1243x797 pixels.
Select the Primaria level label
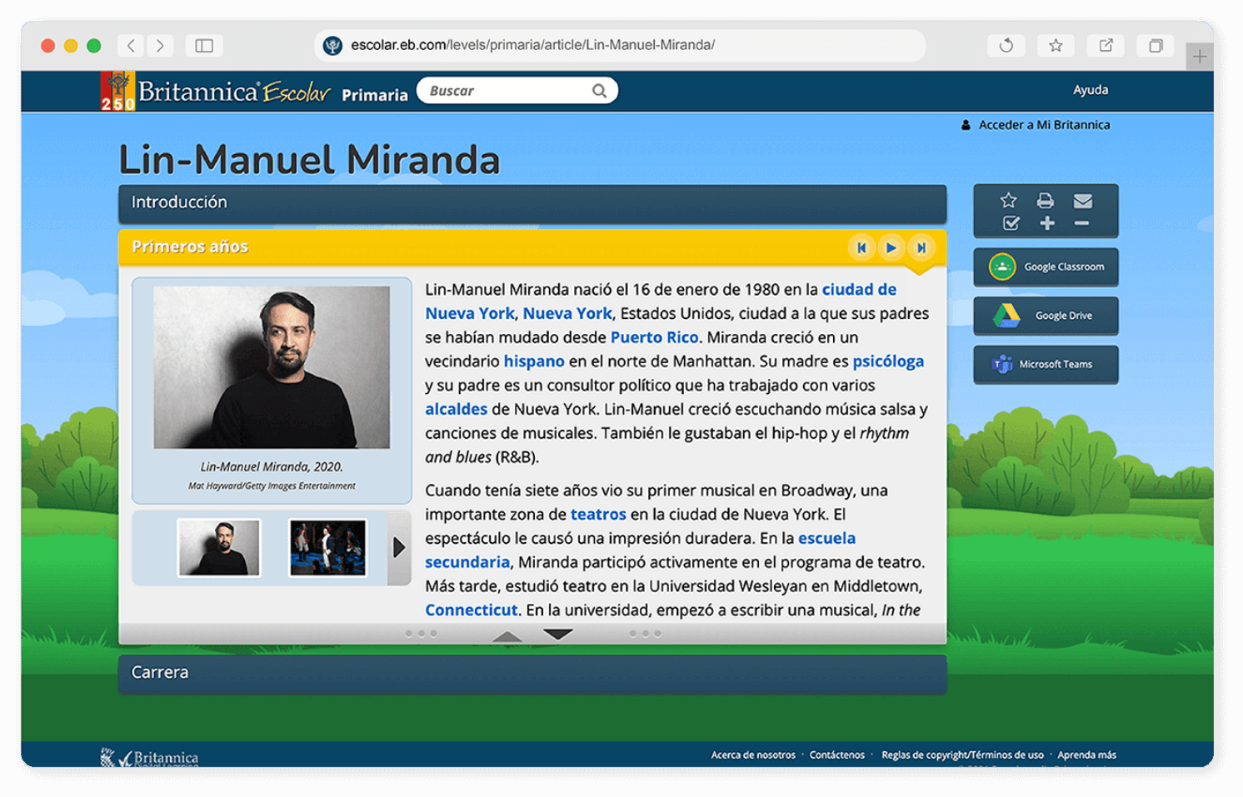pos(375,95)
